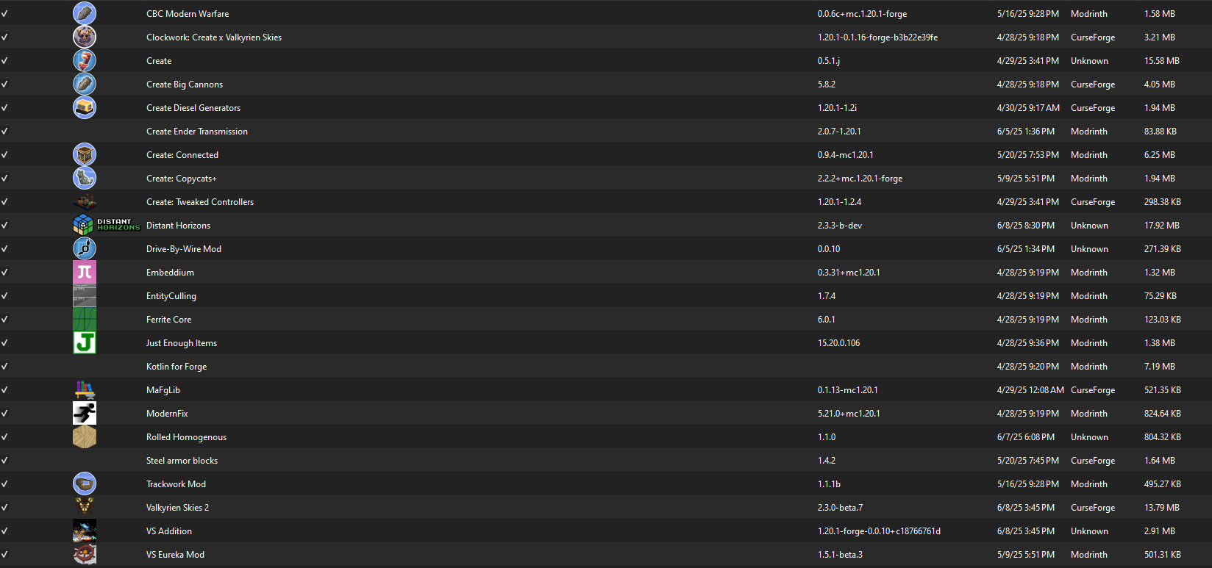Click the Drive-By-Wire Mod icon

pyautogui.click(x=85, y=248)
